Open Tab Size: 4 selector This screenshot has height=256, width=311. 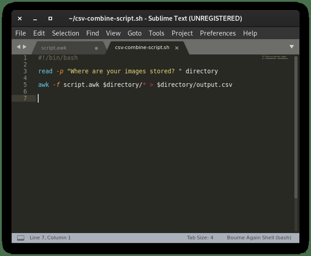(200, 238)
